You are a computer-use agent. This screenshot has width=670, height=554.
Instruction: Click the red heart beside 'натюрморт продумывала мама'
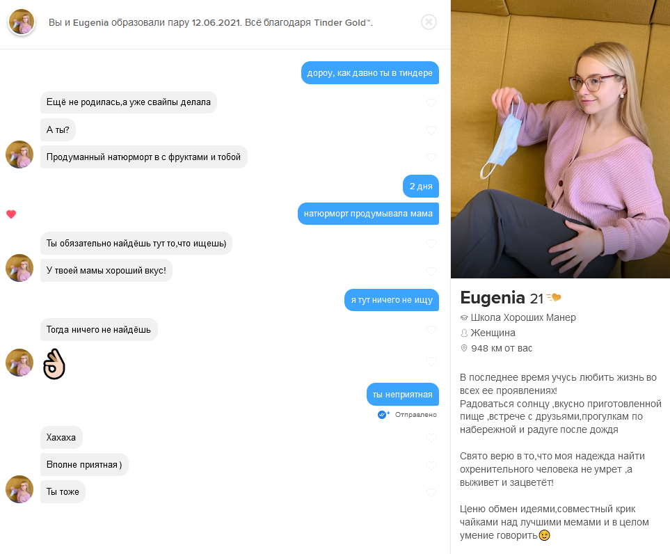11,214
